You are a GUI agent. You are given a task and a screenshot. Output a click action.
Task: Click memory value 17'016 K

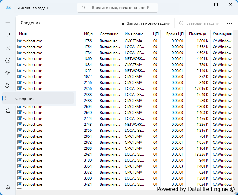tap(201, 89)
